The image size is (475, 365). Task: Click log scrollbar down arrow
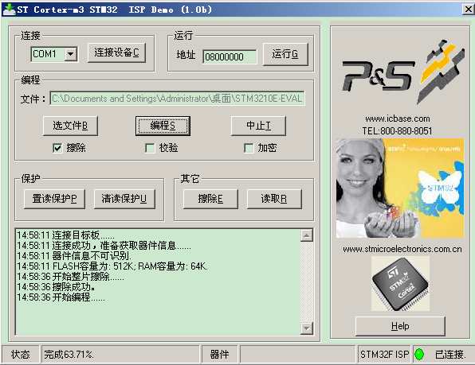click(x=307, y=328)
